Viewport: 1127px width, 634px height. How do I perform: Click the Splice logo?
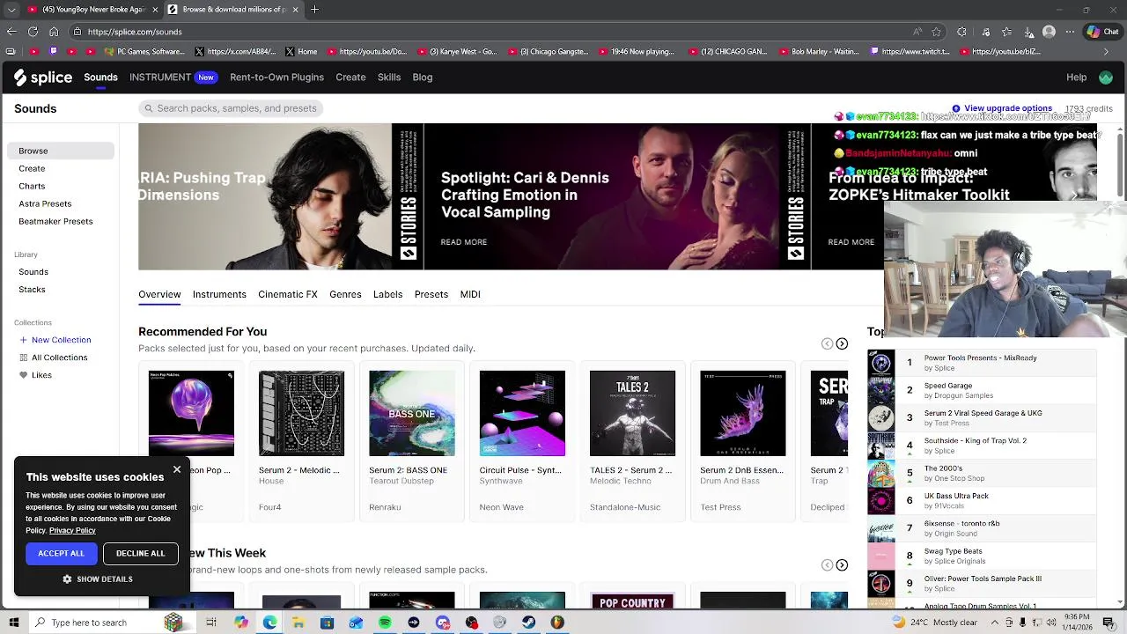(x=42, y=77)
